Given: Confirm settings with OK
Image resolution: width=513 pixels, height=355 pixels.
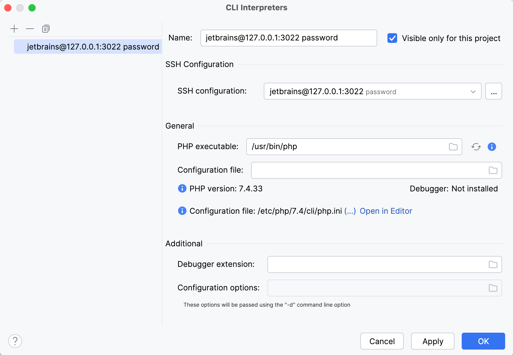Looking at the screenshot, I should pyautogui.click(x=483, y=341).
